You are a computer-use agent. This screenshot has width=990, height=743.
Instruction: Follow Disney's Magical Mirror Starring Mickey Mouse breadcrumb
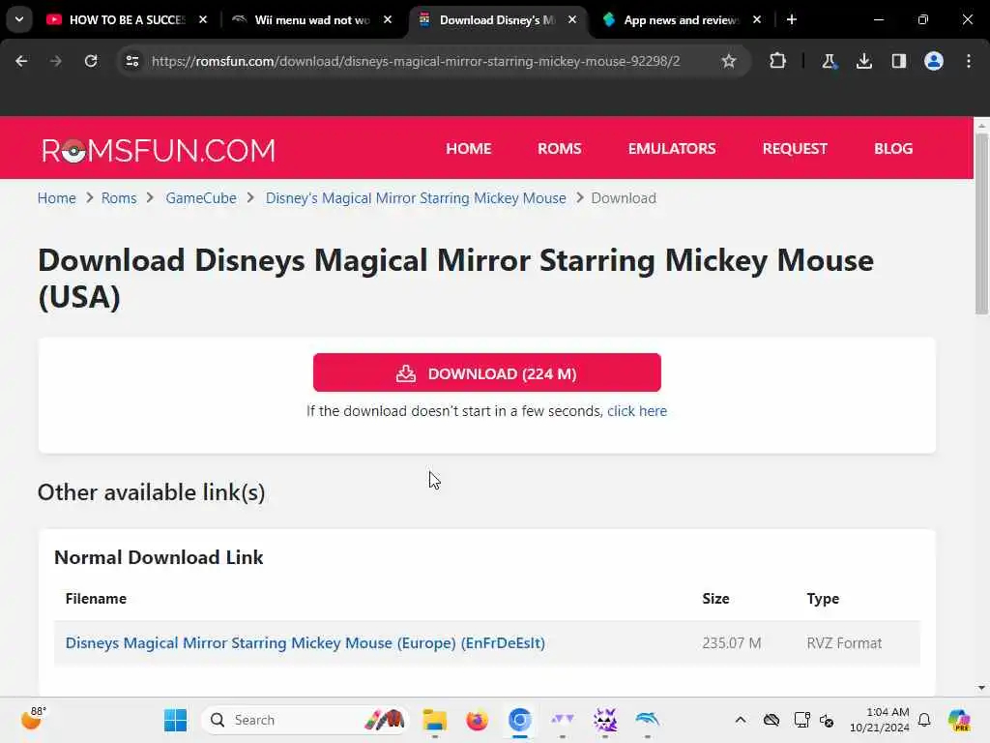click(x=416, y=198)
